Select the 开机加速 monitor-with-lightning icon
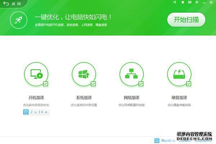 (x=36, y=74)
